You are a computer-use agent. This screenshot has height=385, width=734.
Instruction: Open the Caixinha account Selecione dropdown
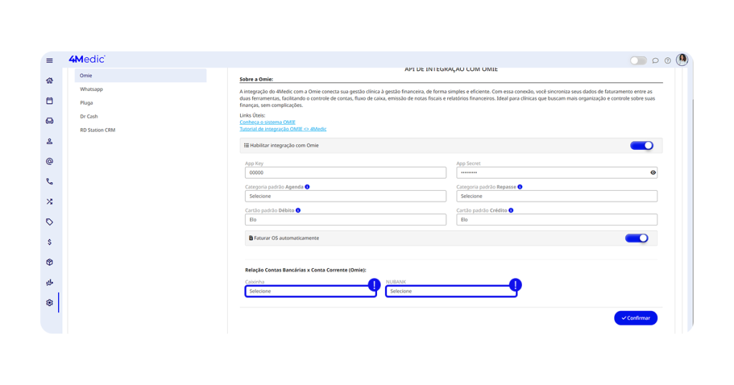click(x=310, y=291)
